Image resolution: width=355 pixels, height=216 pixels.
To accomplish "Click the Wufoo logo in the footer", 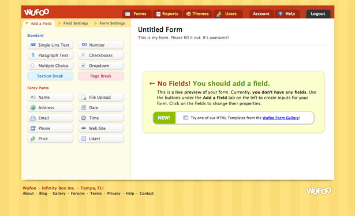I will point(319,191).
